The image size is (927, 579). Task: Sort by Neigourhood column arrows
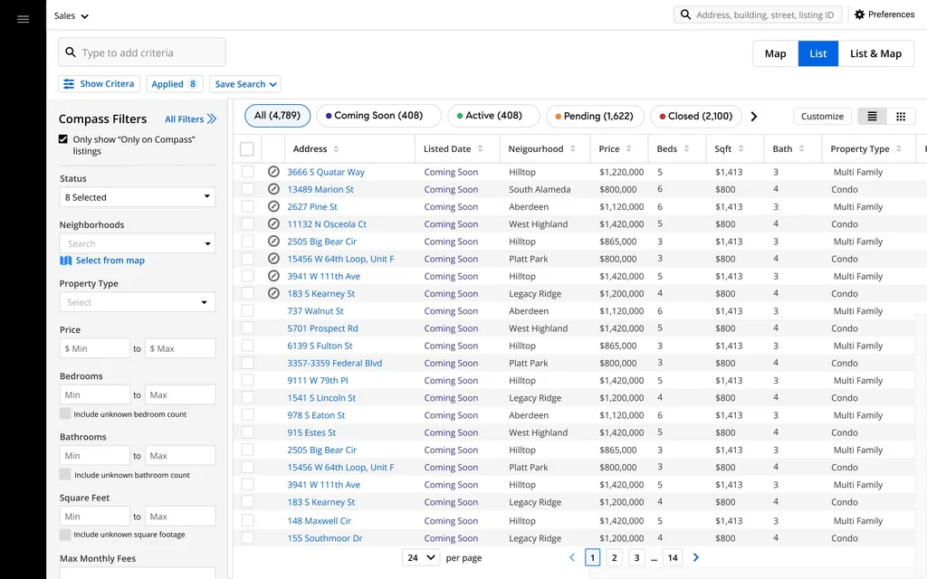tap(573, 149)
